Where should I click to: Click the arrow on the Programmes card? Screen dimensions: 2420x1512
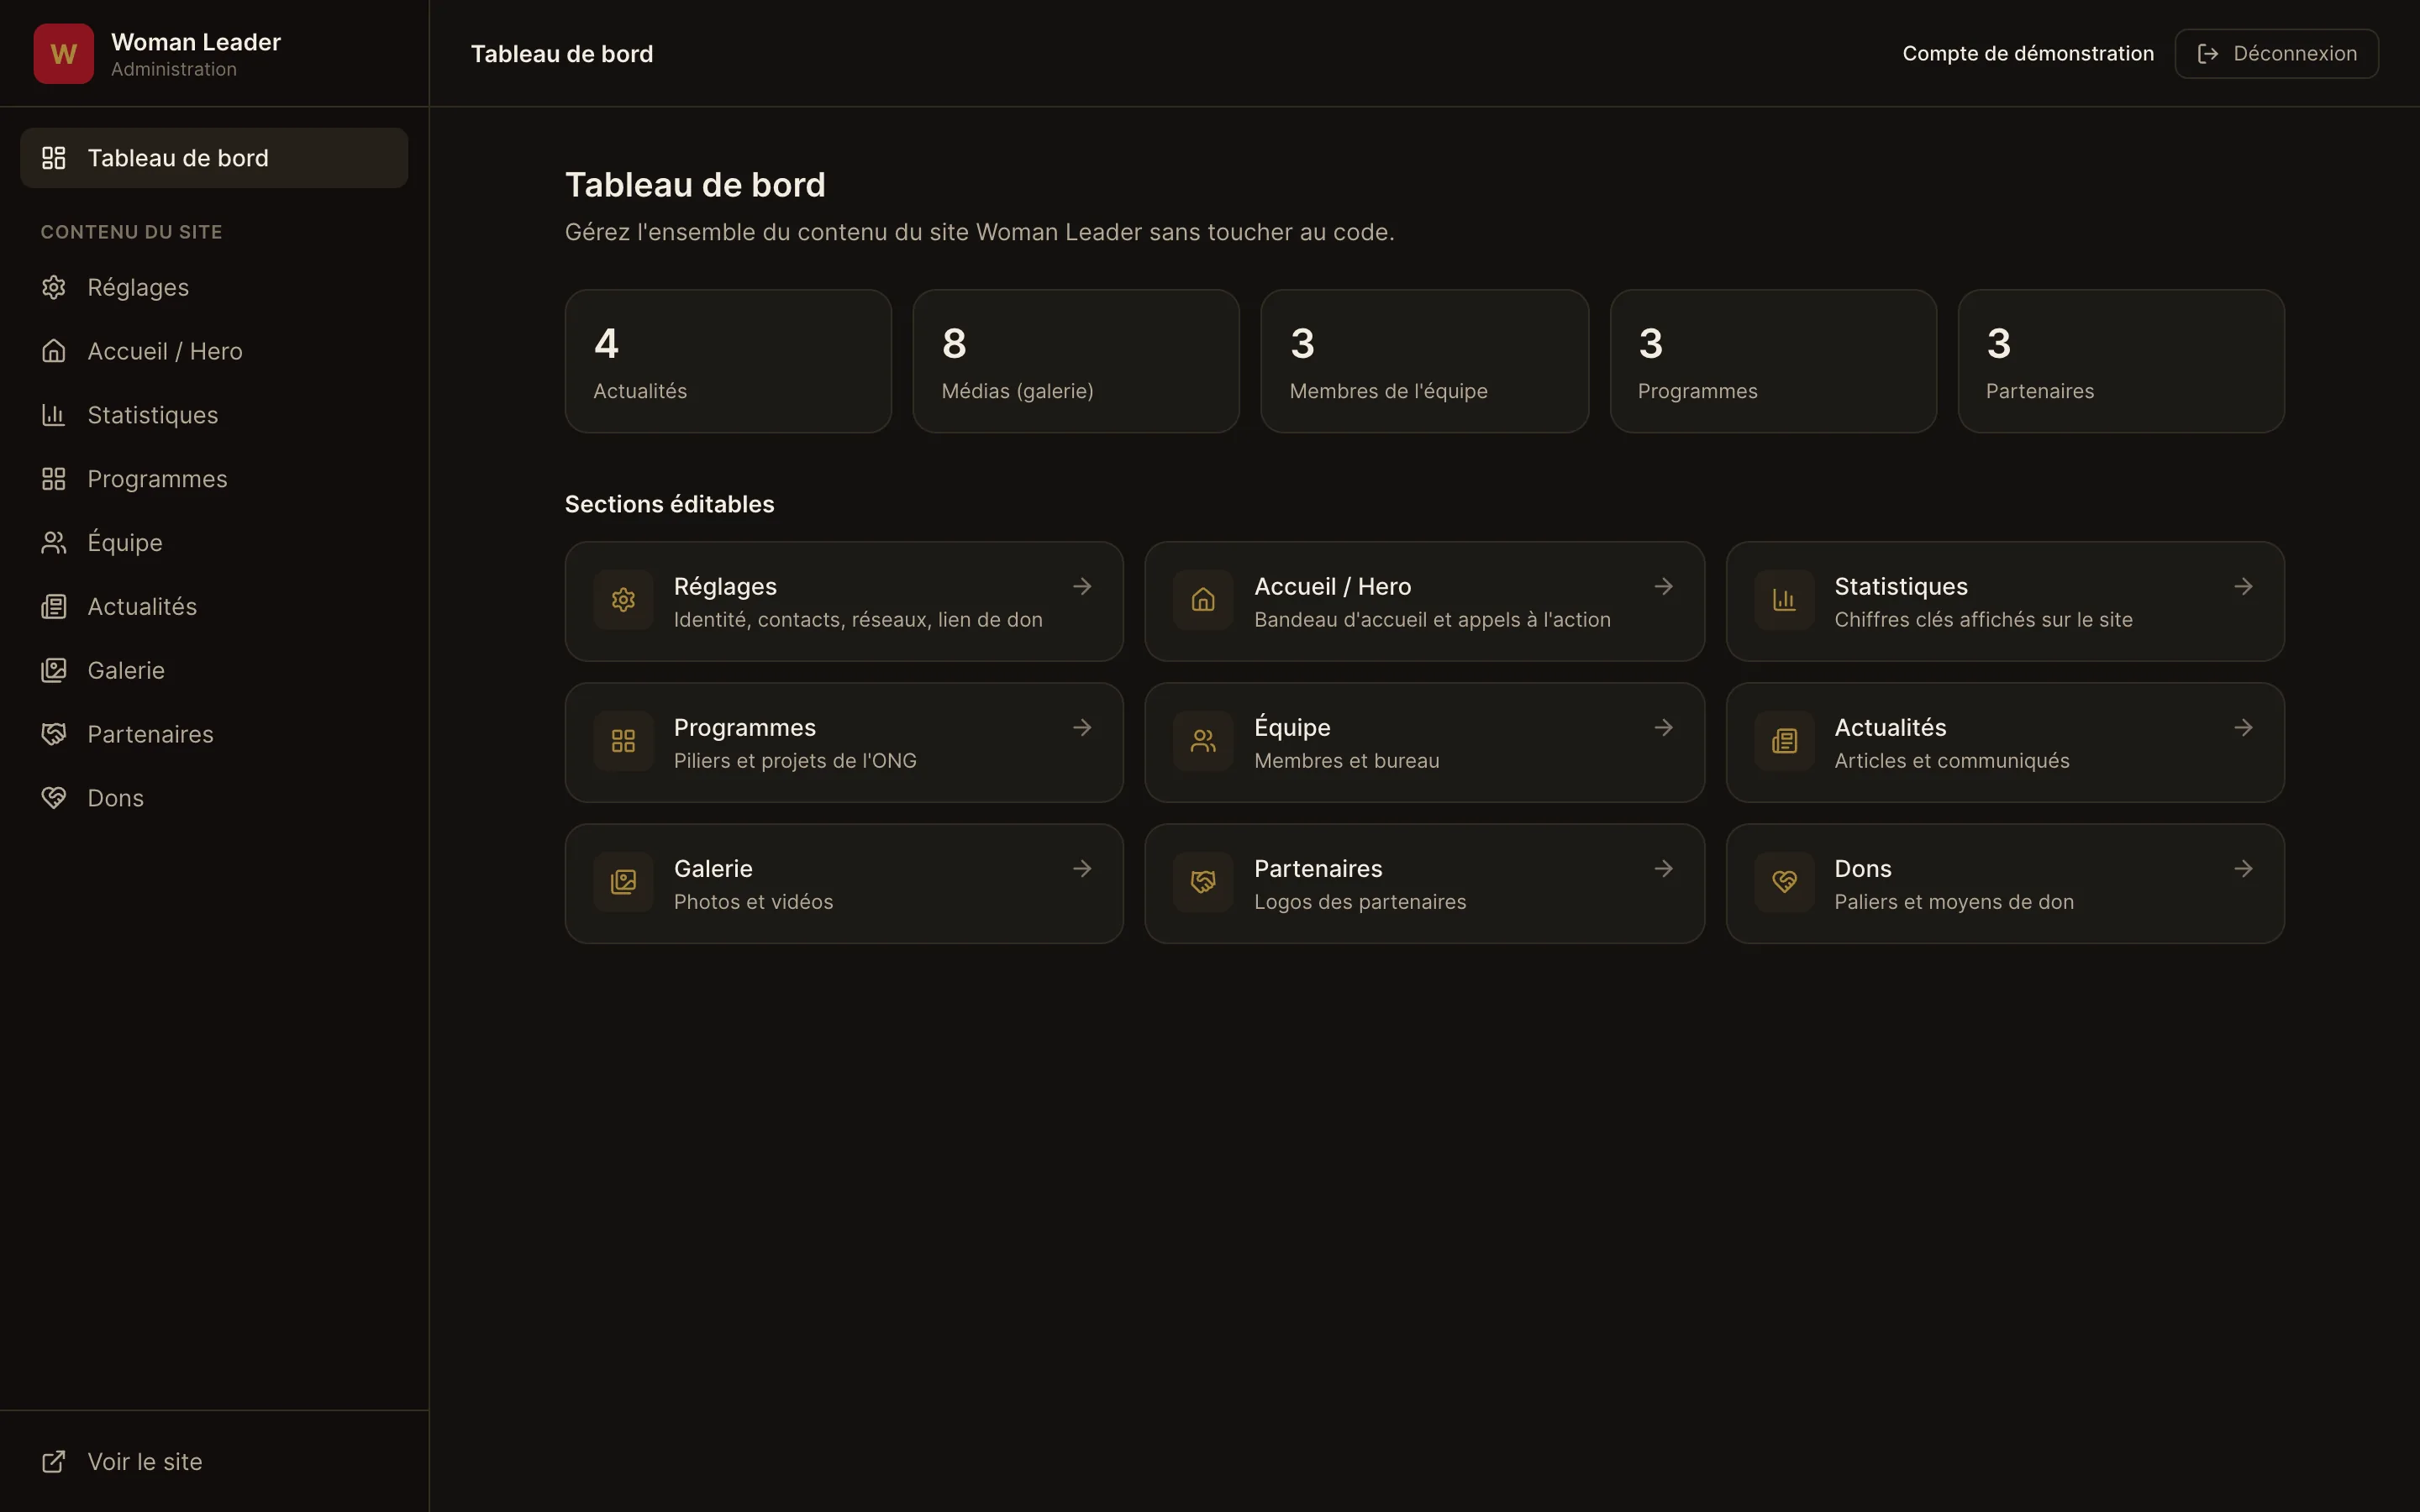click(1082, 727)
